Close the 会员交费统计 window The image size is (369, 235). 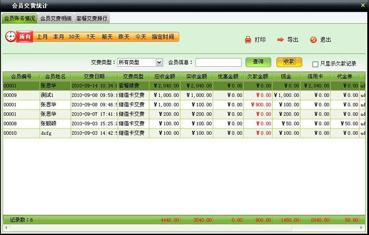pyautogui.click(x=362, y=5)
